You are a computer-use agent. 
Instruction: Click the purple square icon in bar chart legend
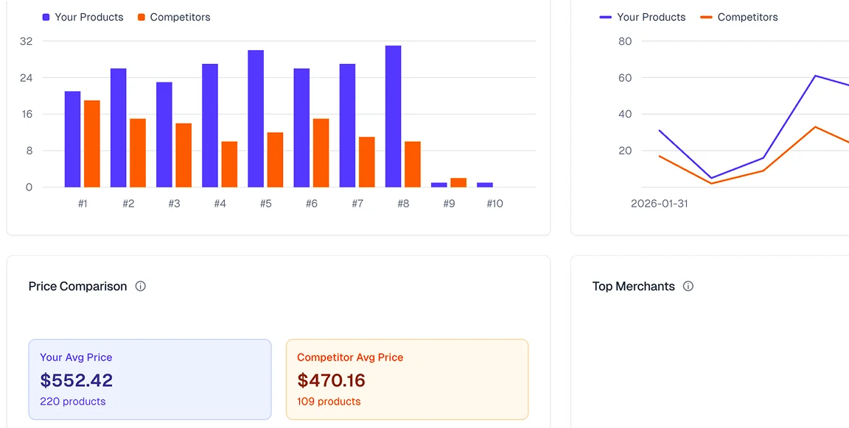pos(44,16)
